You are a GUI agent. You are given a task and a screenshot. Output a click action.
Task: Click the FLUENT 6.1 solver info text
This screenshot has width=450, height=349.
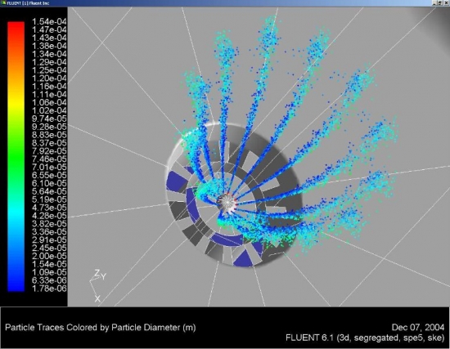tap(365, 338)
